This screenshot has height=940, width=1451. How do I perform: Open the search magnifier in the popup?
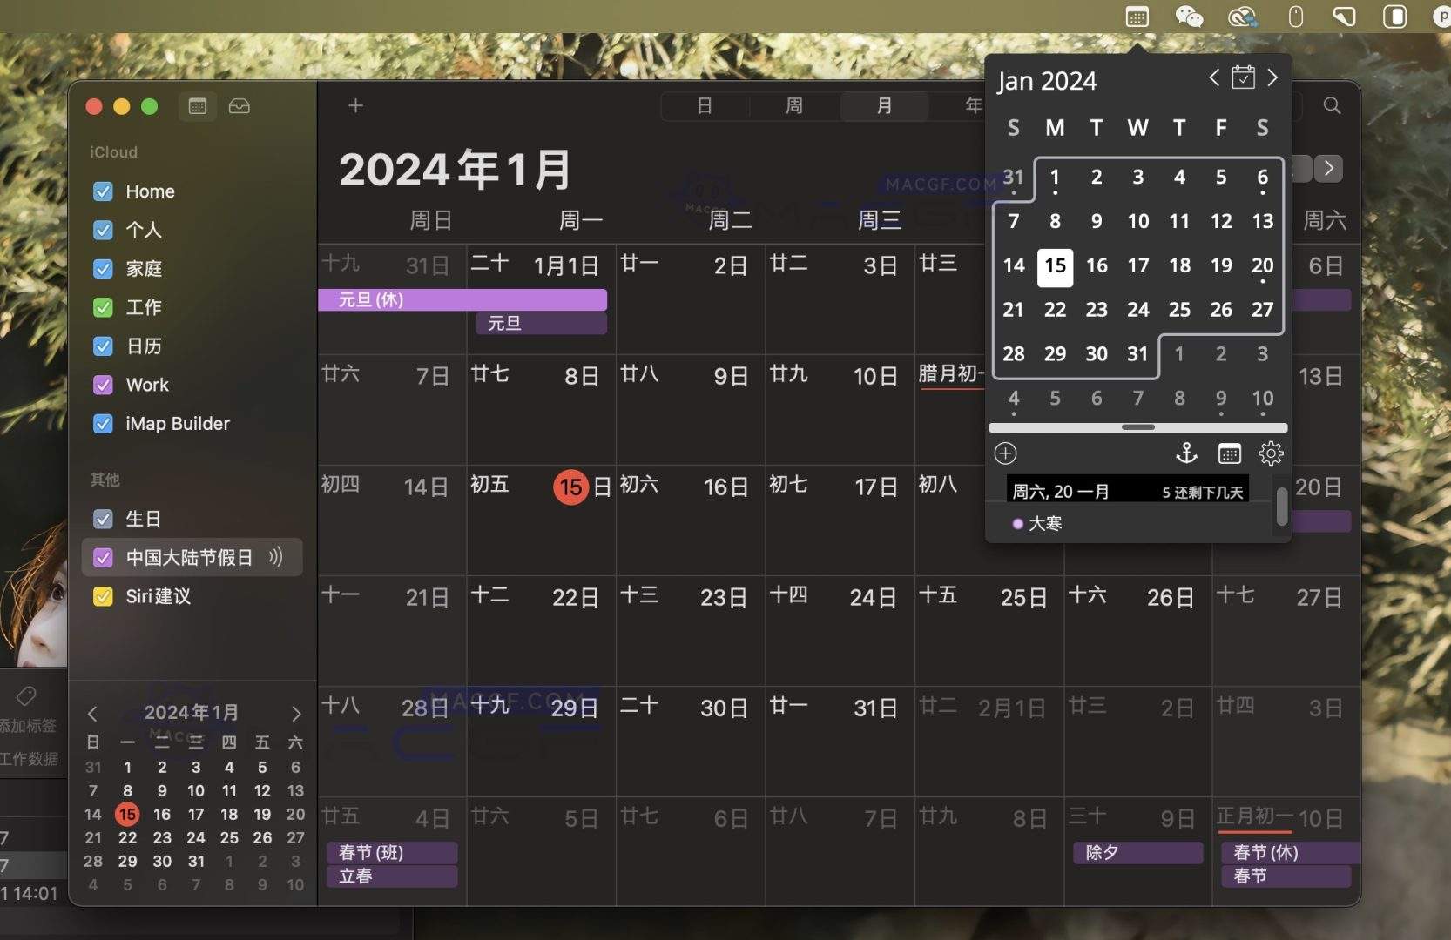(x=1333, y=105)
